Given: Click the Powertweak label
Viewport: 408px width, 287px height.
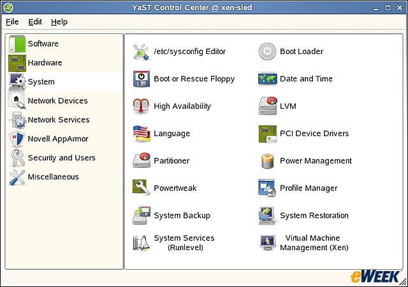Looking at the screenshot, I should coord(175,188).
